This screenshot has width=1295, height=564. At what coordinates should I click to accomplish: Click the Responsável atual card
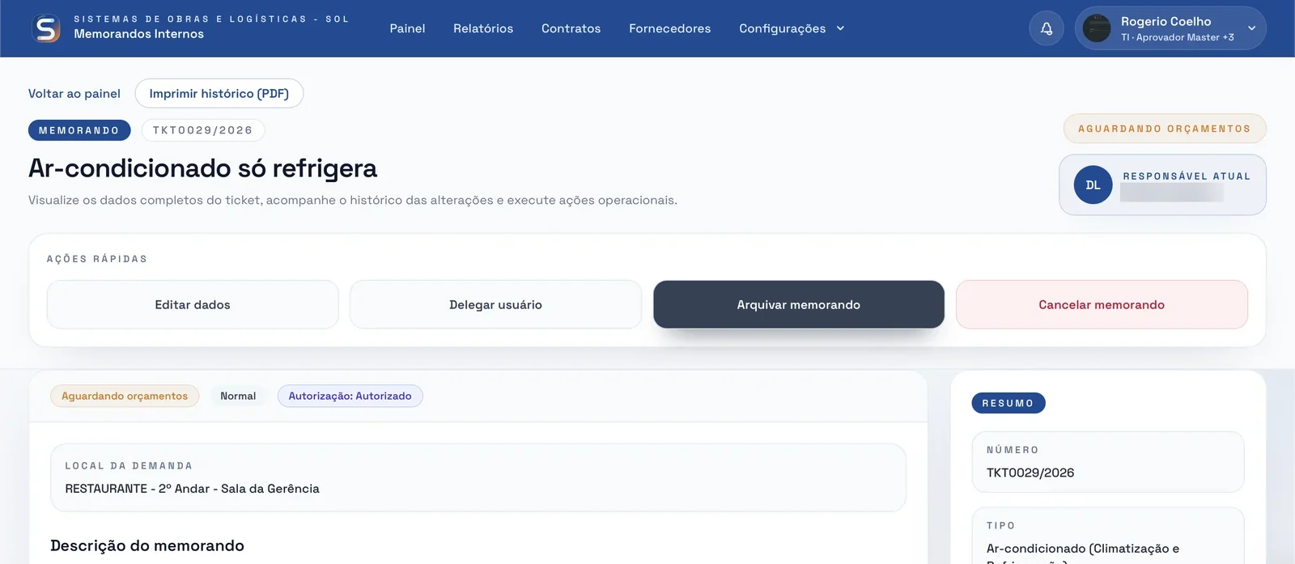pos(1162,184)
